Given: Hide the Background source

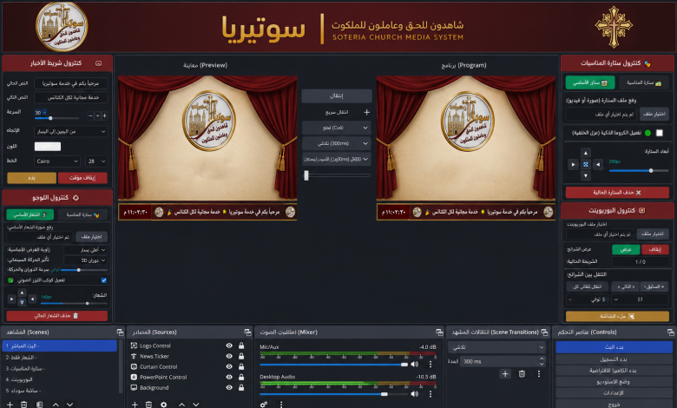Looking at the screenshot, I should pos(229,388).
